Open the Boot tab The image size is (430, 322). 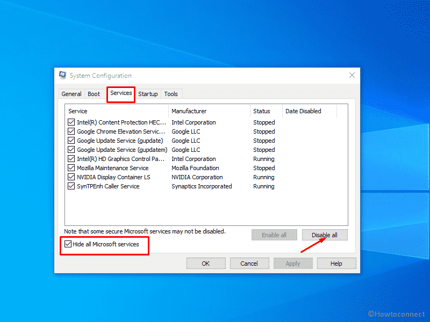coord(94,94)
